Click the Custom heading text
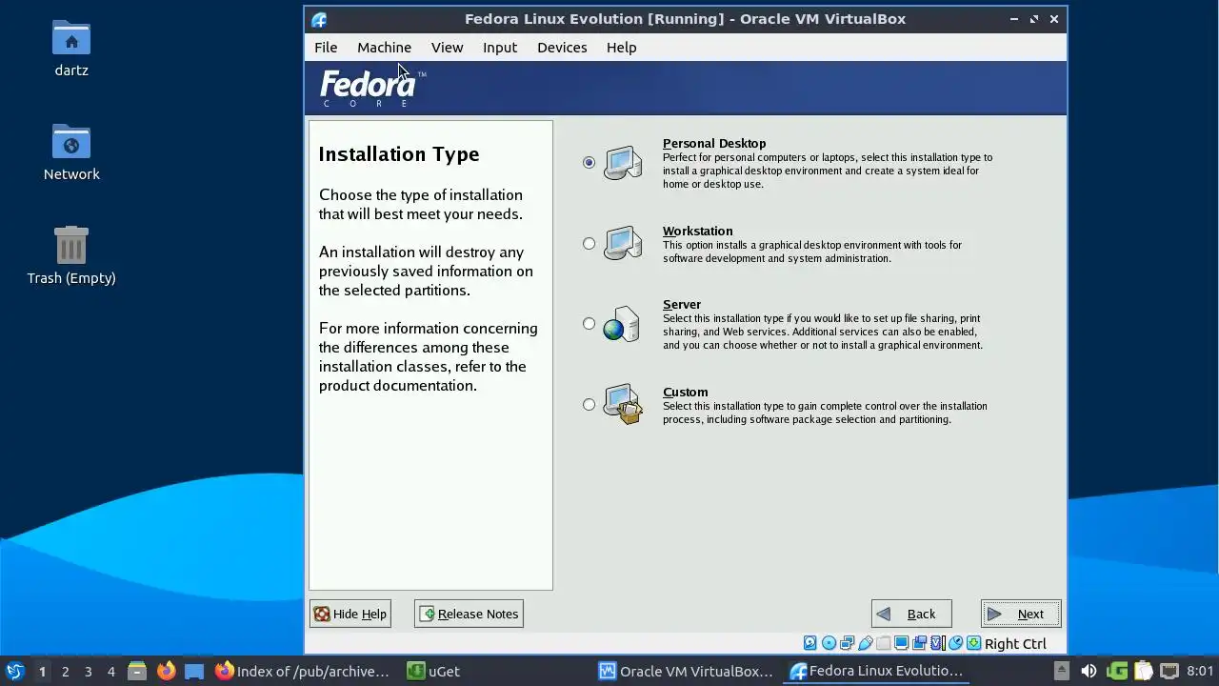This screenshot has width=1219, height=686. 685,392
